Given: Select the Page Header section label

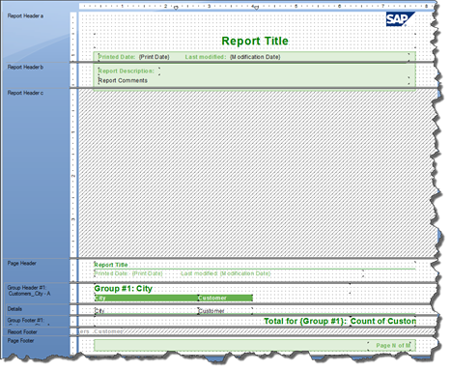Looking at the screenshot, I should [22, 263].
